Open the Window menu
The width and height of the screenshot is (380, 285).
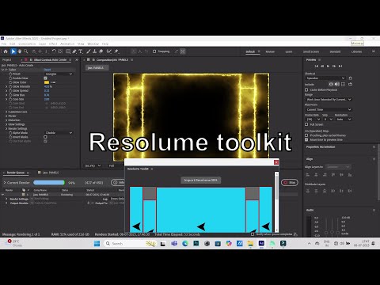[x=93, y=44]
